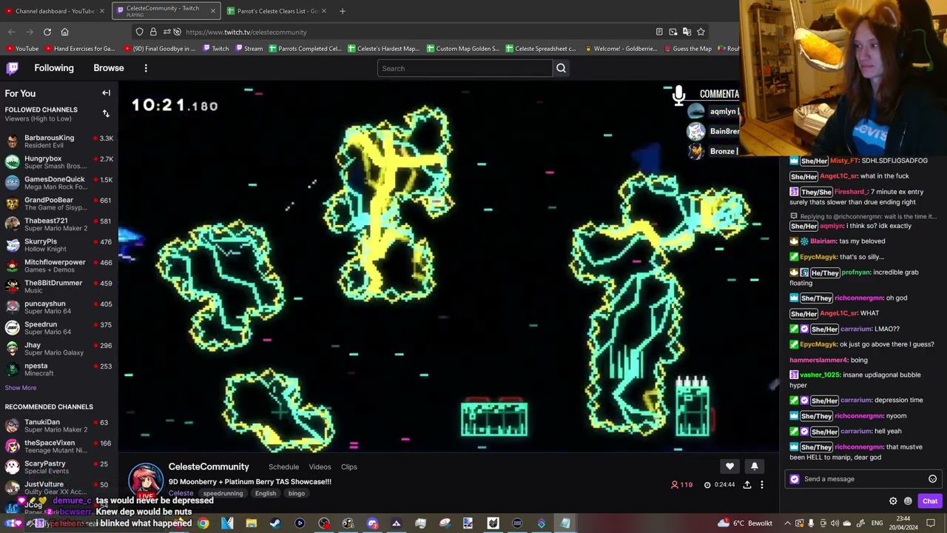
Task: Click the Twitch search field
Action: point(465,68)
